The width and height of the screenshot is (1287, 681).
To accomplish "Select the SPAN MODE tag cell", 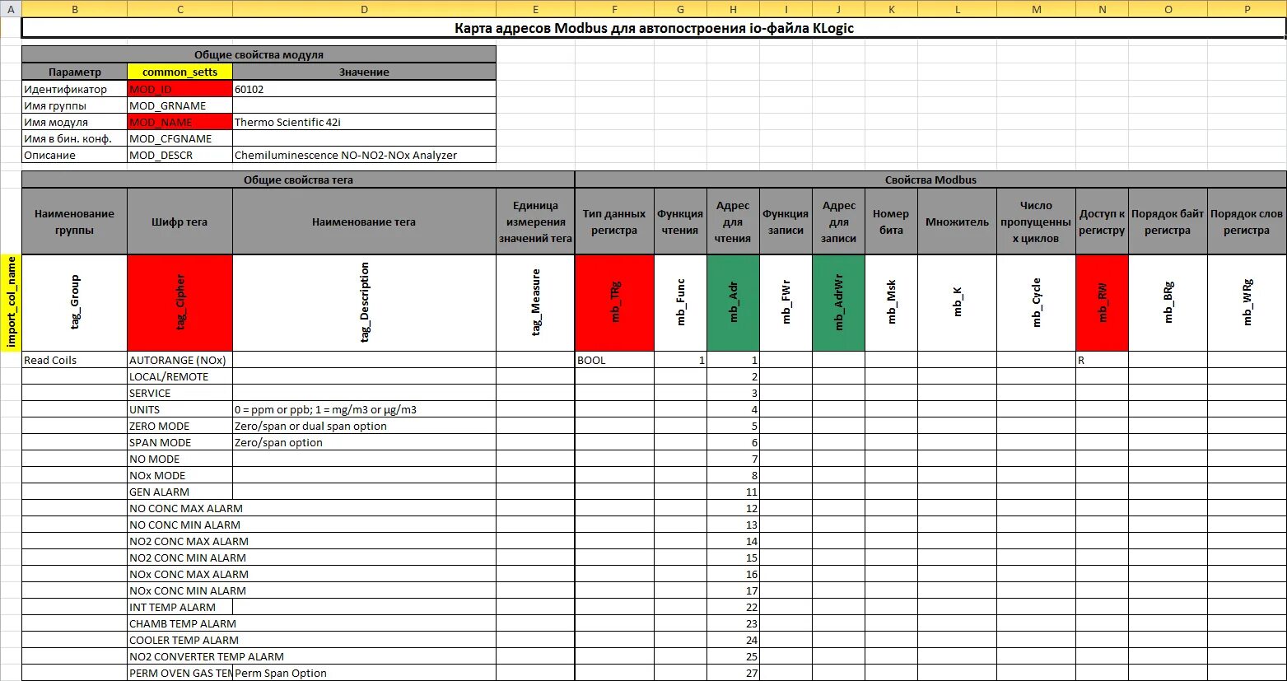I will [180, 443].
